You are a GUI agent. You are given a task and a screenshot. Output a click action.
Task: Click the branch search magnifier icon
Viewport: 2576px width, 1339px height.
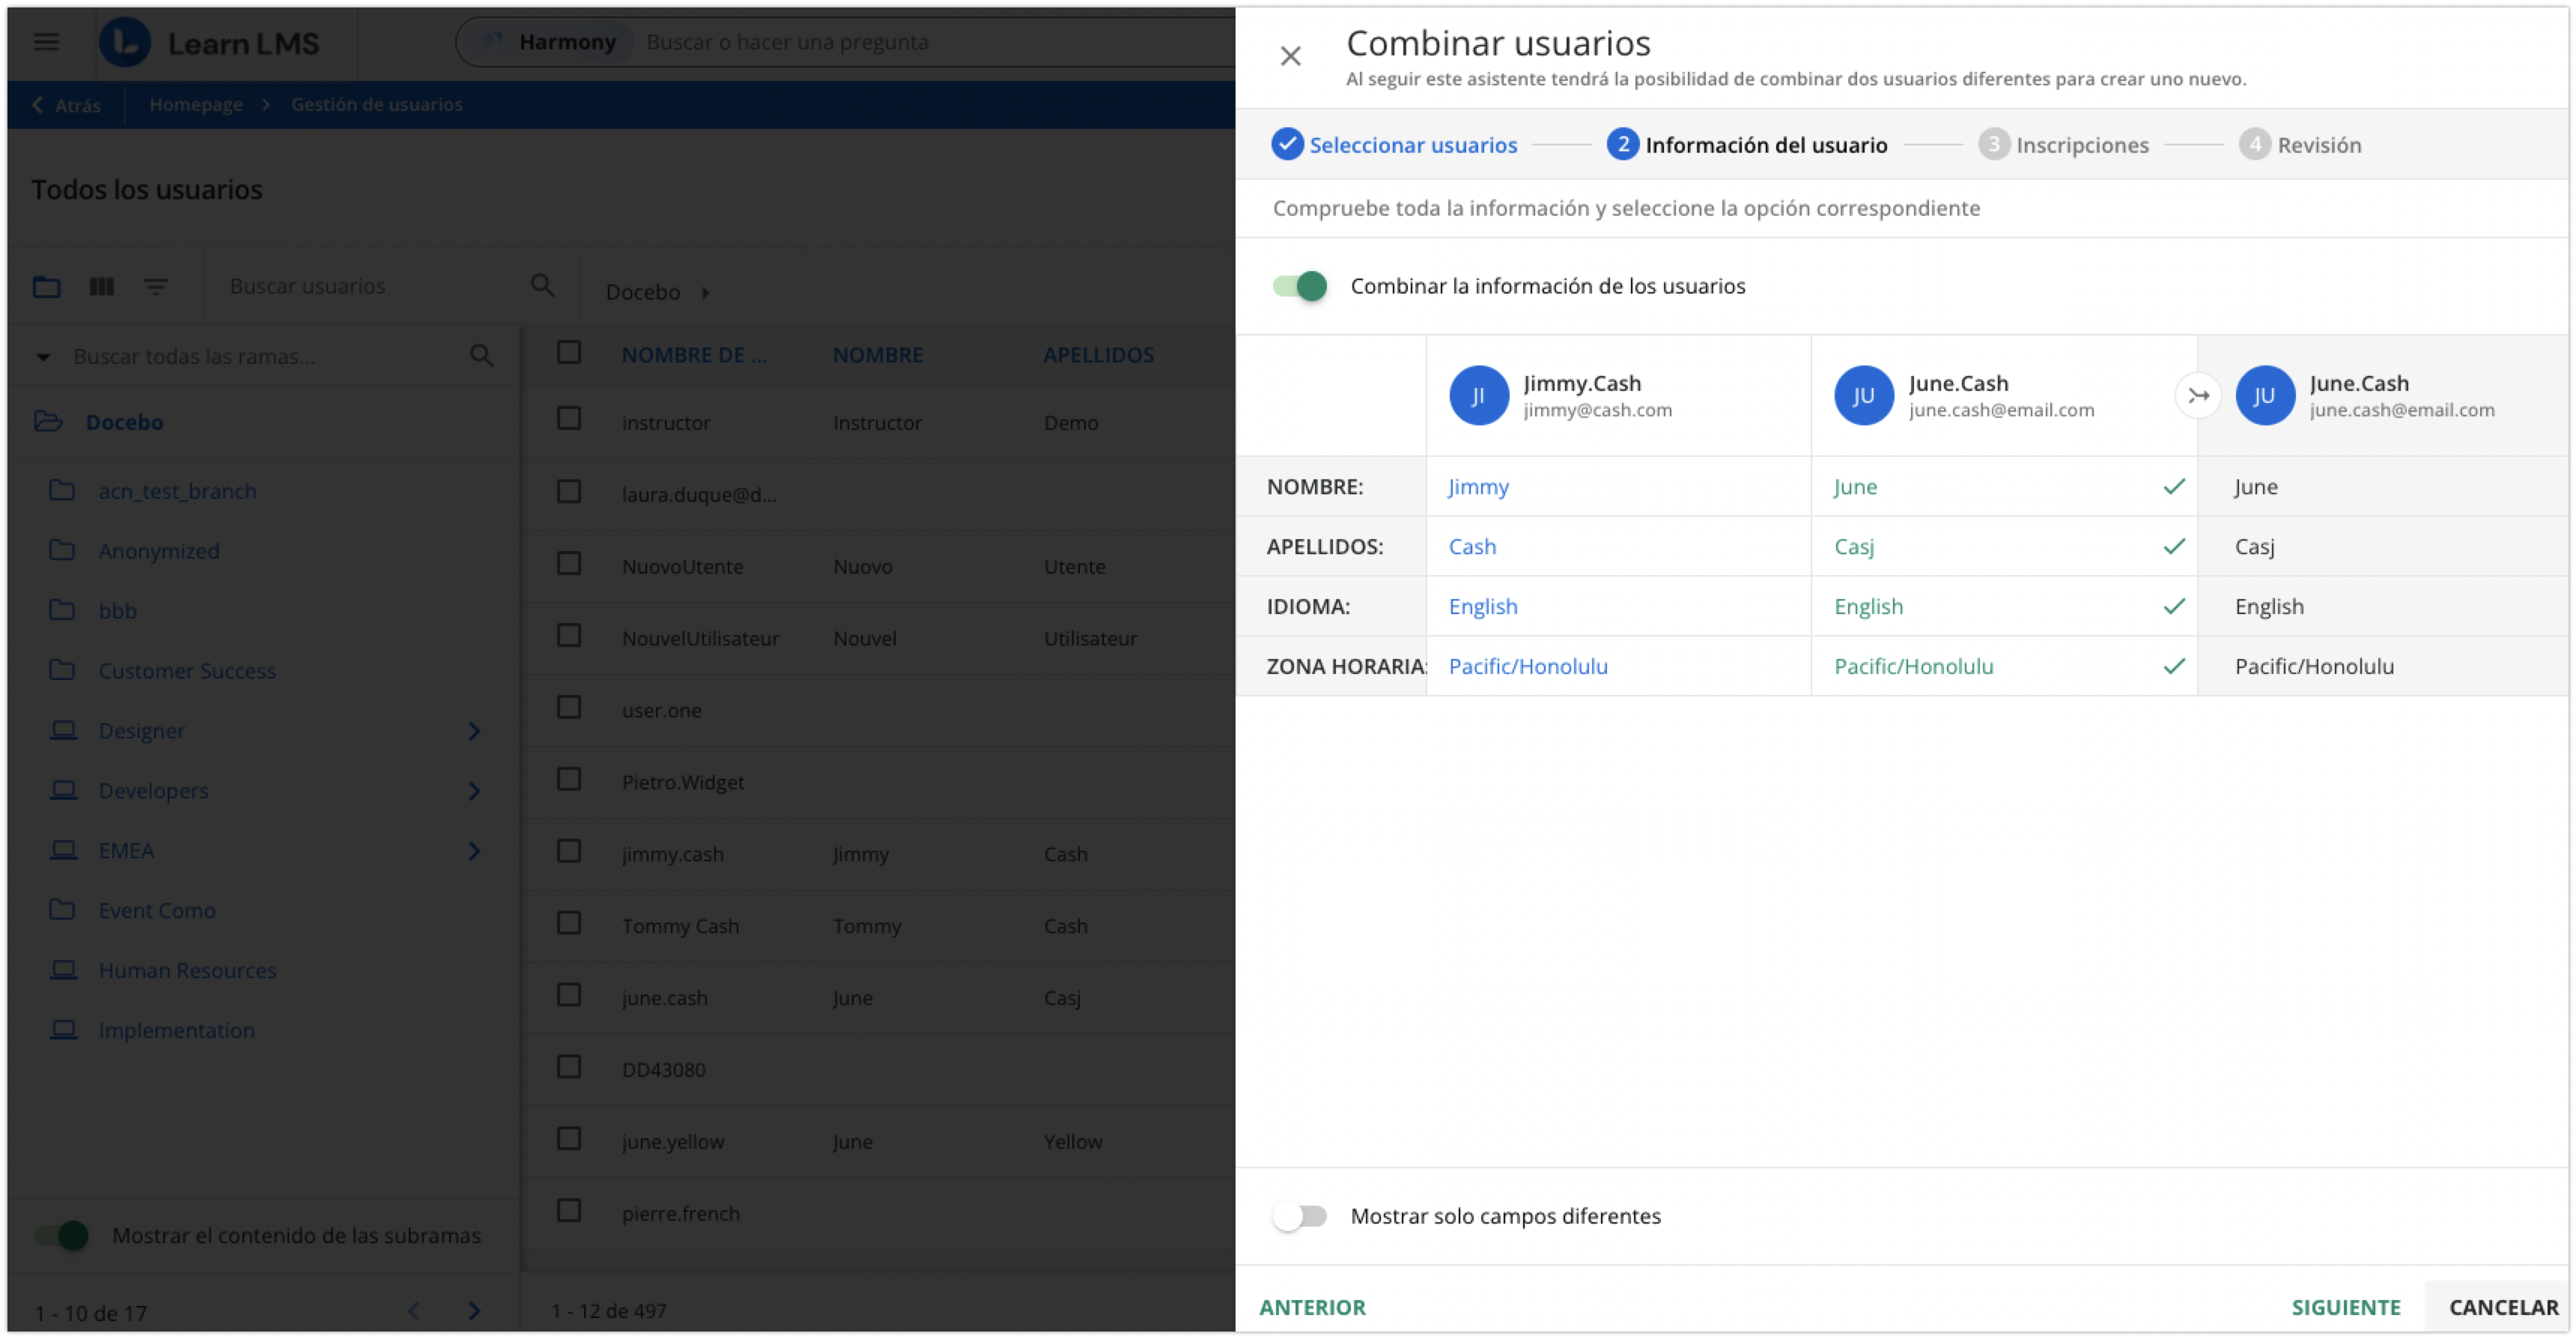[x=481, y=356]
